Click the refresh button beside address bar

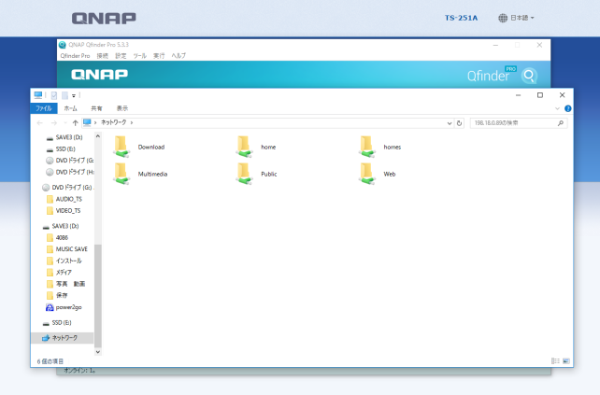[460, 122]
